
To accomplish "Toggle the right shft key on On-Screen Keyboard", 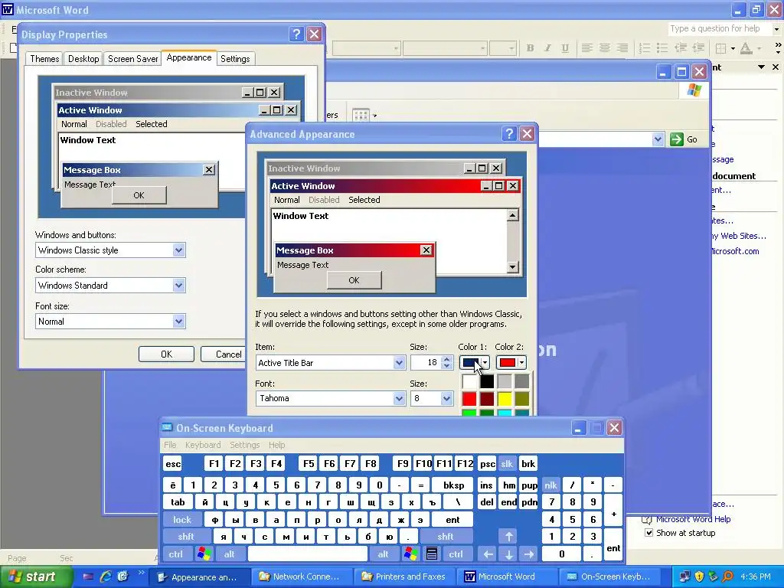I will click(445, 537).
